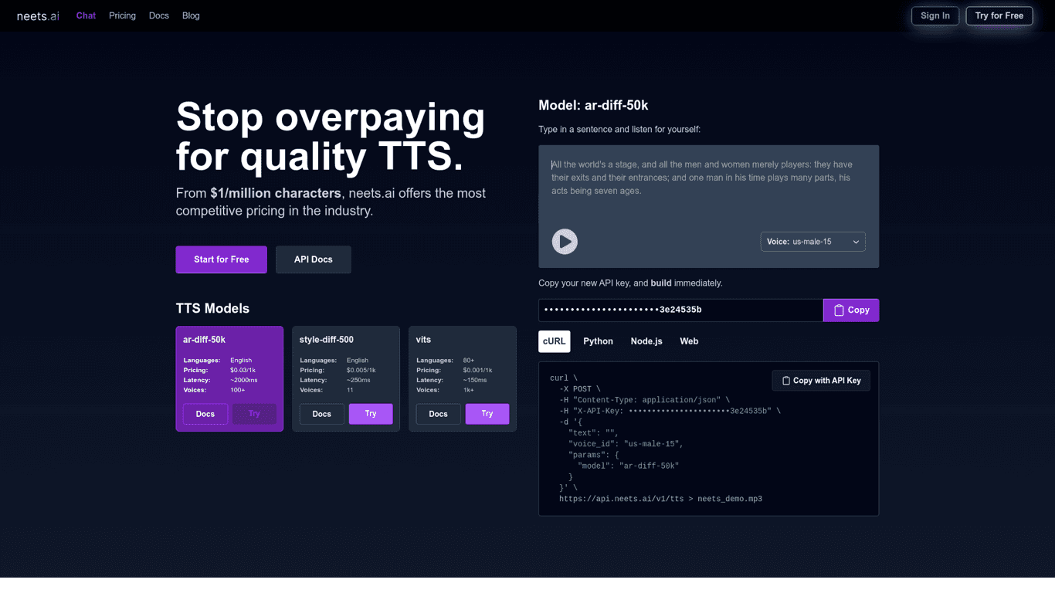The image size is (1055, 593).
Task: Open the Web code tab
Action: point(689,341)
